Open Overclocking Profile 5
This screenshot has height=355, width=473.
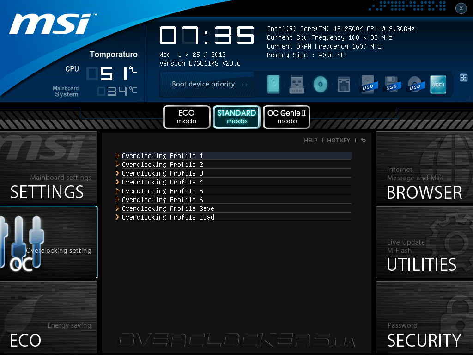[236, 191]
